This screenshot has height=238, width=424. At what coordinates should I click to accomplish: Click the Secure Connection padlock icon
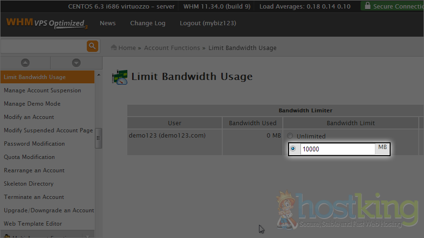coord(367,6)
